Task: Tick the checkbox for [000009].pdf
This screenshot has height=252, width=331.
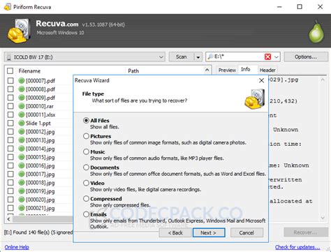Action: [x=10, y=98]
